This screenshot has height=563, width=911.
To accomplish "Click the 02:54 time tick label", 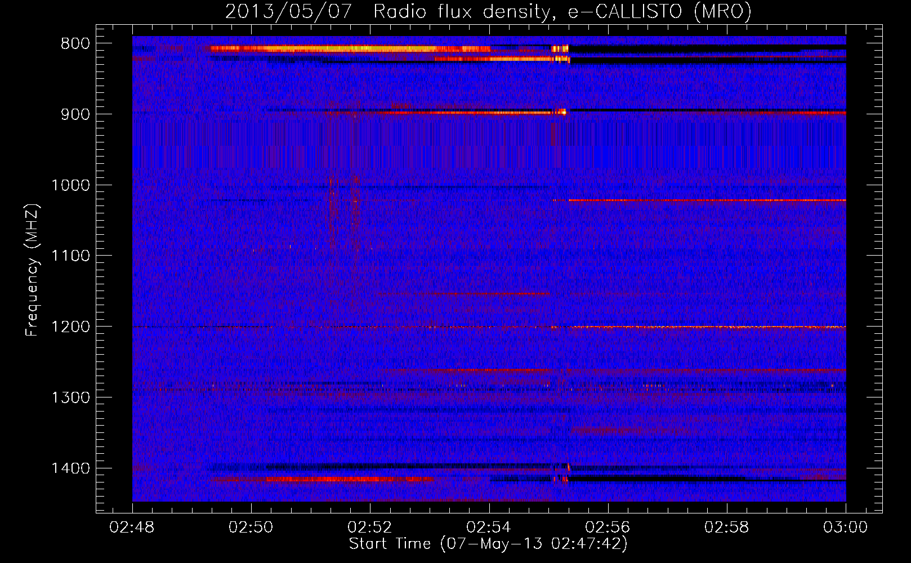I will 489,528.
